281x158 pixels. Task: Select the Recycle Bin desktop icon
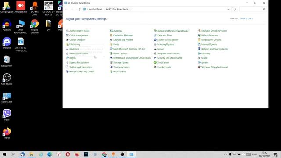[7, 61]
